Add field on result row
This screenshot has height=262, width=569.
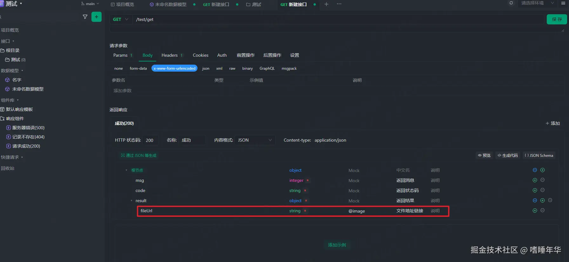[542, 201]
